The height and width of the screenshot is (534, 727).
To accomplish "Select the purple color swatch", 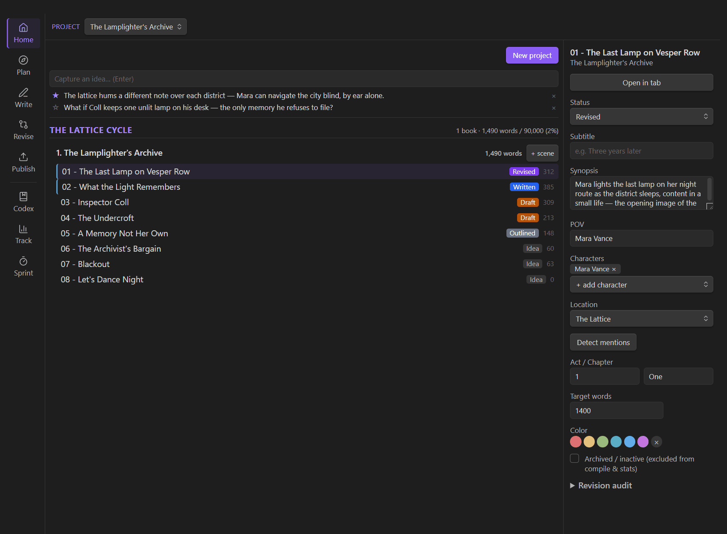I will click(x=643, y=442).
